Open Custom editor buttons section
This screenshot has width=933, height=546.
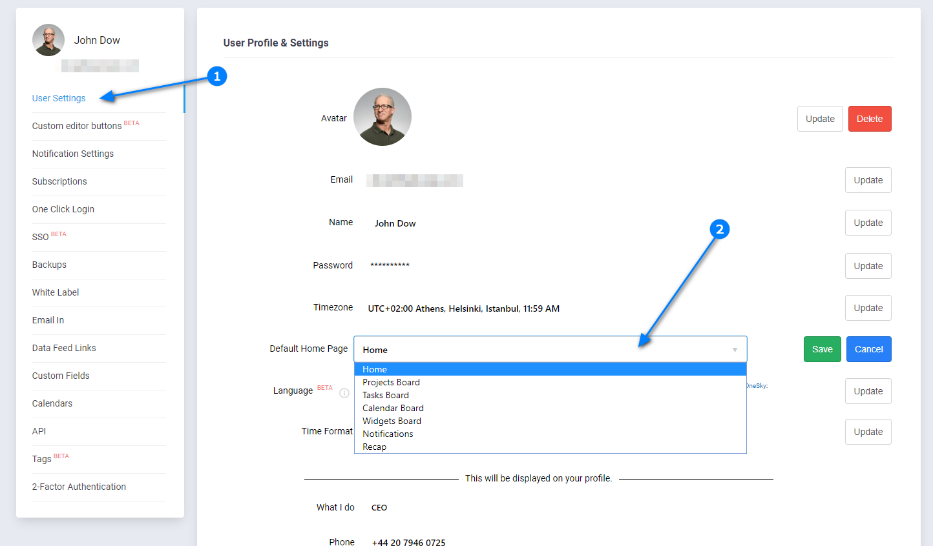click(x=77, y=126)
